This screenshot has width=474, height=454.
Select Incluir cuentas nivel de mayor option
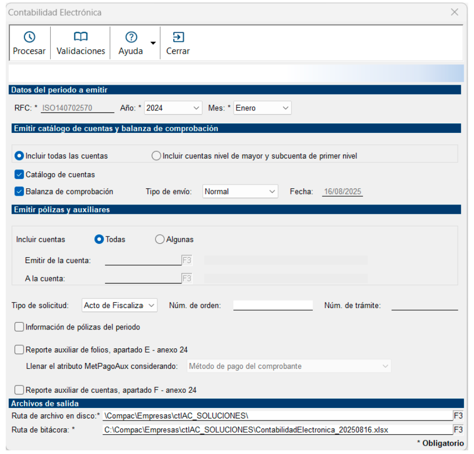[x=156, y=156]
